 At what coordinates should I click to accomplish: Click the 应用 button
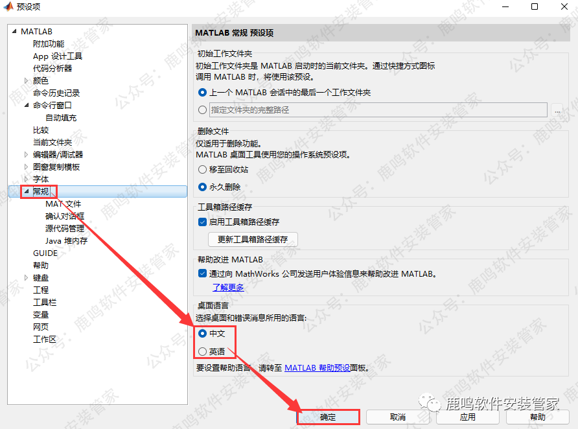click(468, 417)
